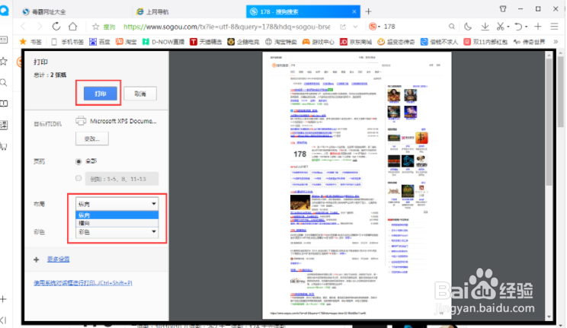Click the search box containing 178
This screenshot has height=328, width=567.
coord(414,27)
